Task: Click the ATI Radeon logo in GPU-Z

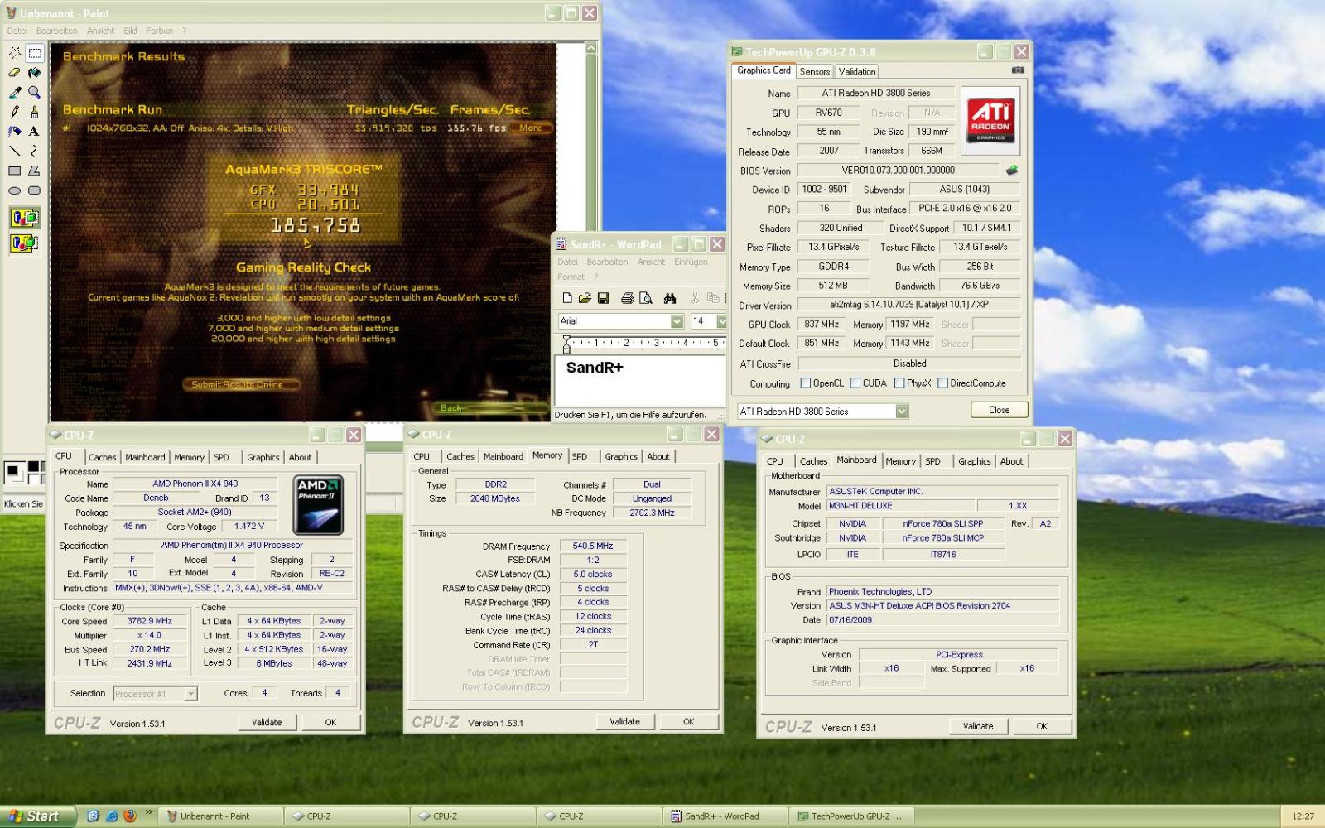Action: pyautogui.click(x=990, y=122)
